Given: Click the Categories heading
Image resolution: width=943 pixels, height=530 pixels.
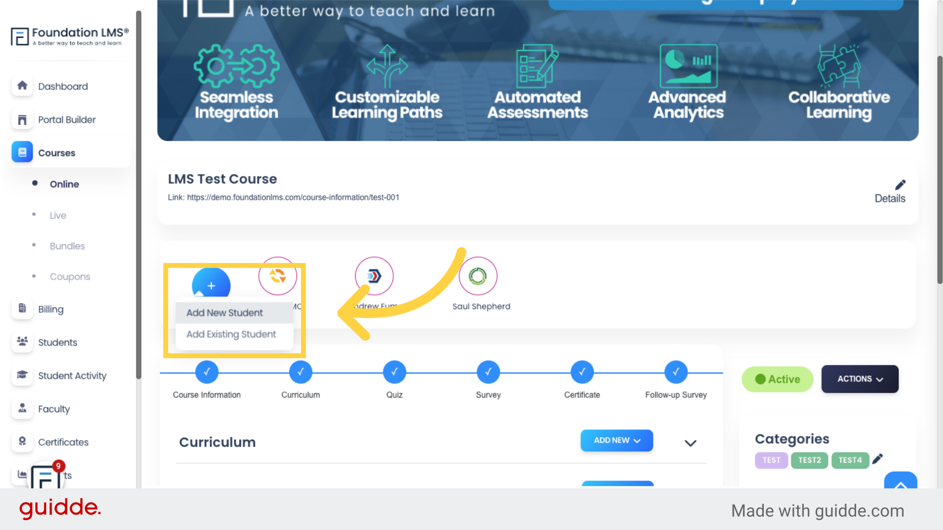Looking at the screenshot, I should pyautogui.click(x=792, y=439).
